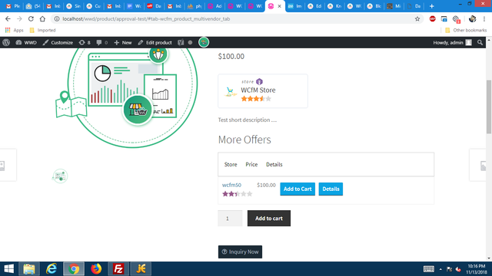Open jEdit from the taskbar
Image resolution: width=492 pixels, height=276 pixels.
click(141, 269)
